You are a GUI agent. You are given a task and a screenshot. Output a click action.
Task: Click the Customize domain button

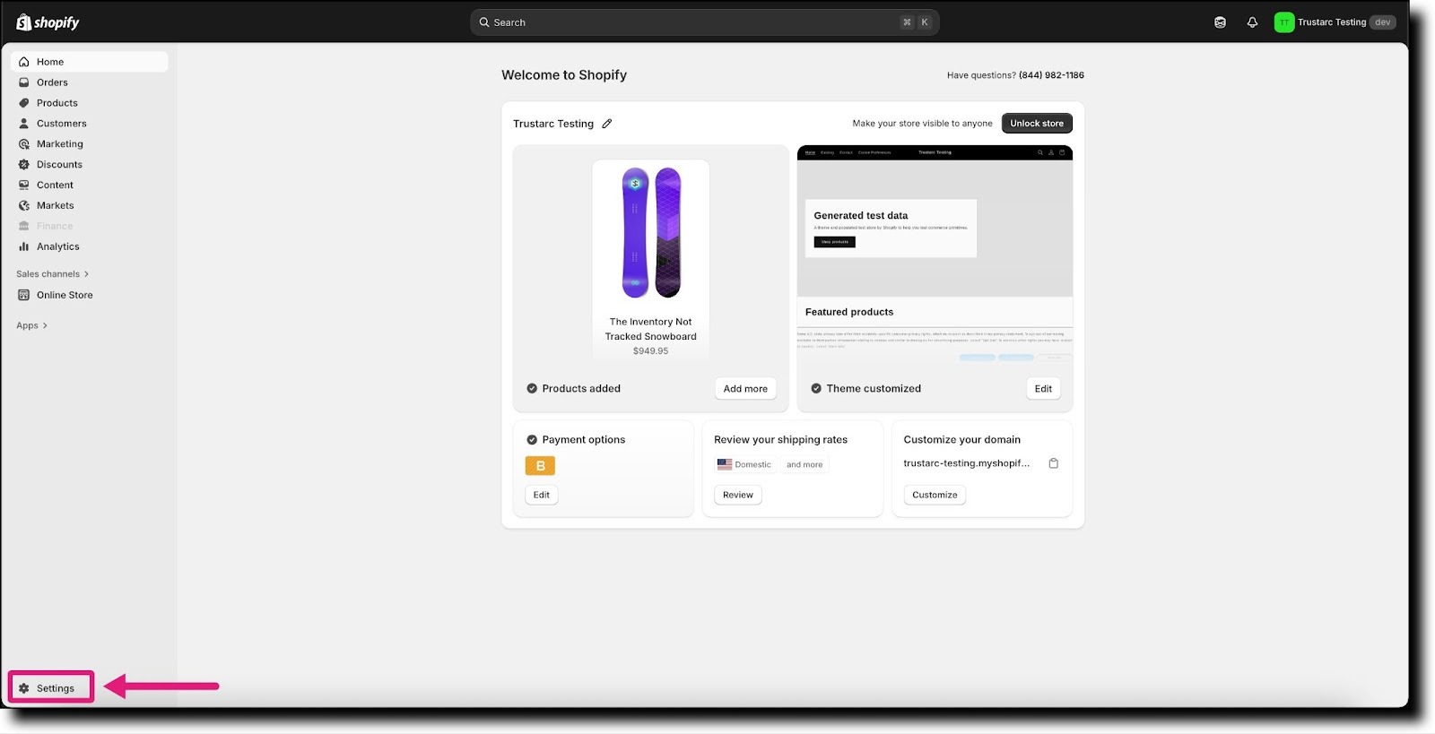tap(935, 495)
